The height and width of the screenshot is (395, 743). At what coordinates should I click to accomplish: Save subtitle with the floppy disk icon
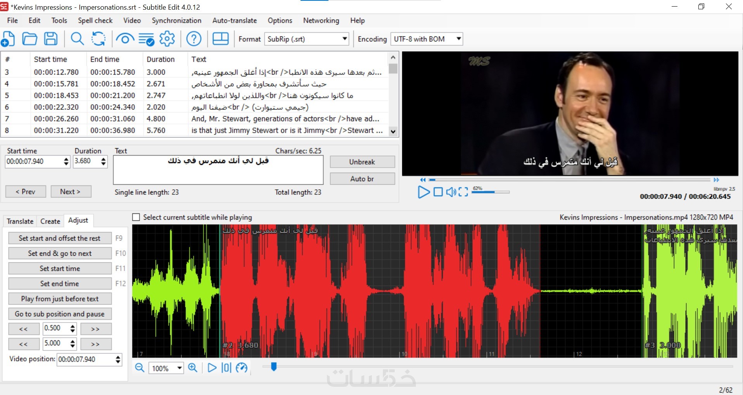51,39
